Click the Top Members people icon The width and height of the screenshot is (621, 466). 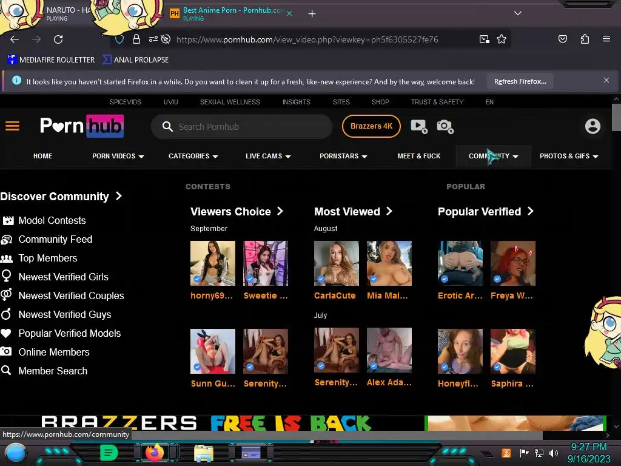pyautogui.click(x=6, y=258)
